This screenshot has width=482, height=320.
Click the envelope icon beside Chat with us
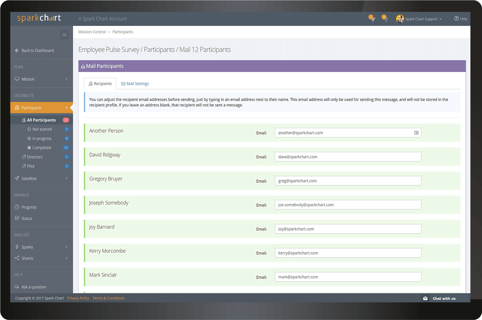[425, 299]
